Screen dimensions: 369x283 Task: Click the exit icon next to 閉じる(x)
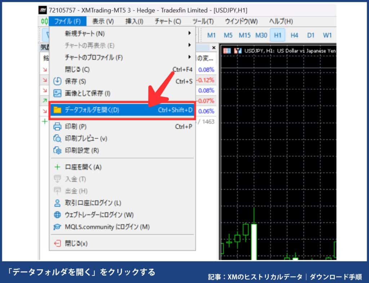pos(58,244)
